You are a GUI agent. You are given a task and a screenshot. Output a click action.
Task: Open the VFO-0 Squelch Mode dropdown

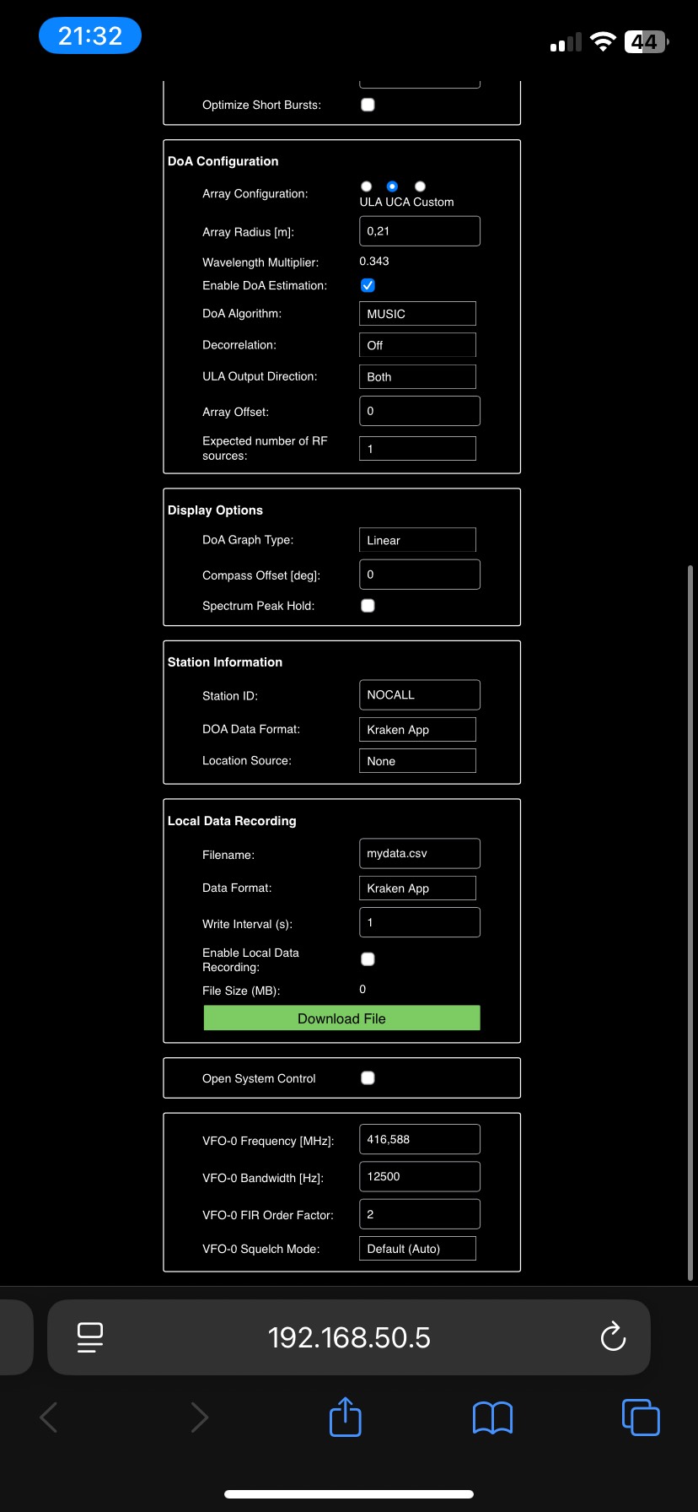pos(417,1249)
